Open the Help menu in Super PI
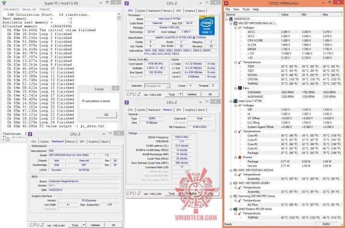Viewport: 345px width, 228px height. [x=45, y=9]
